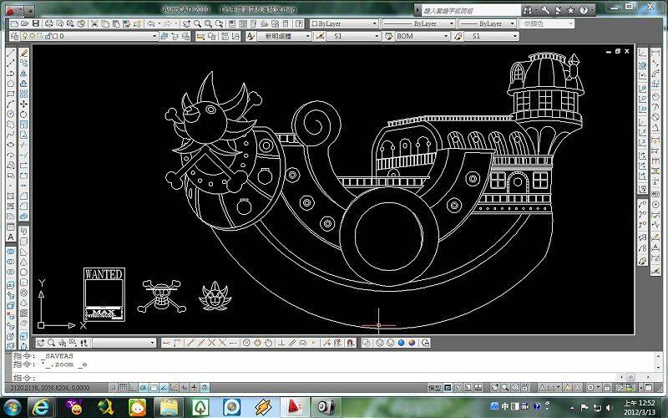The width and height of the screenshot is (668, 418).
Task: Select the Move tool in Modify toolbar
Action: click(24, 104)
